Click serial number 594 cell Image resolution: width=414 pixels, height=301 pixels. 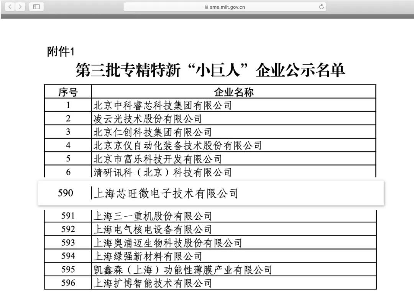[68, 256]
